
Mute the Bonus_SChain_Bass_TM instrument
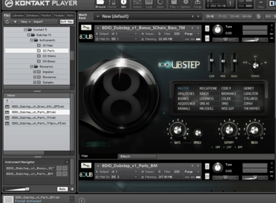207,38
